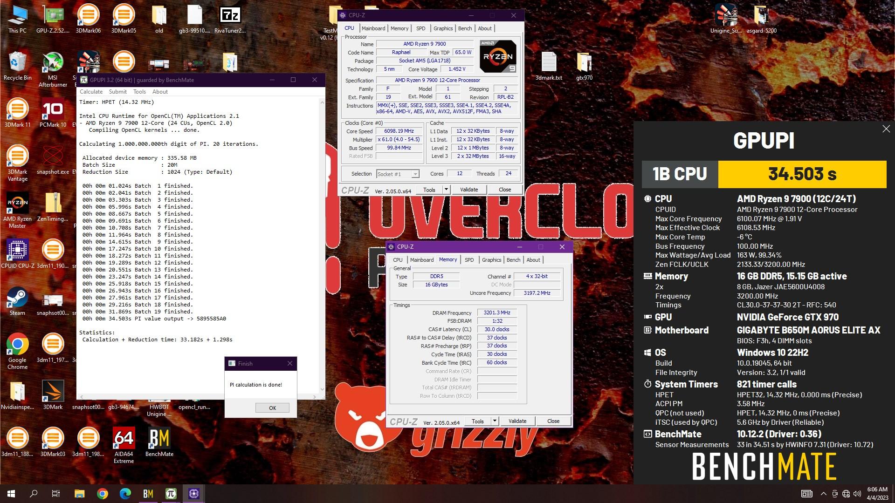Switch to the Mainboard tab in the top CPU-Z window
Screen dimensions: 895x503
coord(373,28)
